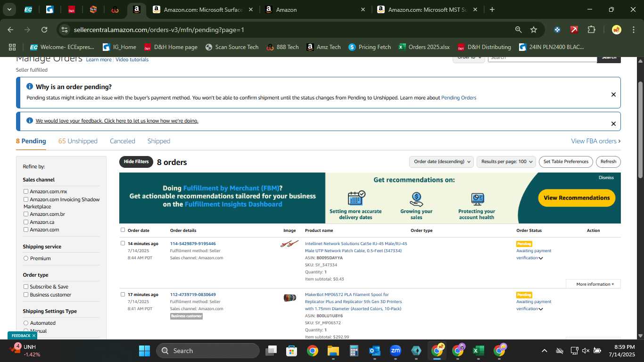Image resolution: width=644 pixels, height=362 pixels.
Task: Open the Chrome extensions puzzle icon
Action: click(591, 30)
